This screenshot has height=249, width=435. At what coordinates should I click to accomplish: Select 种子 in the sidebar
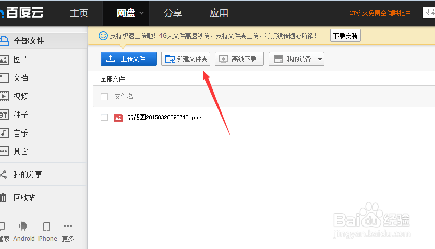tap(20, 115)
